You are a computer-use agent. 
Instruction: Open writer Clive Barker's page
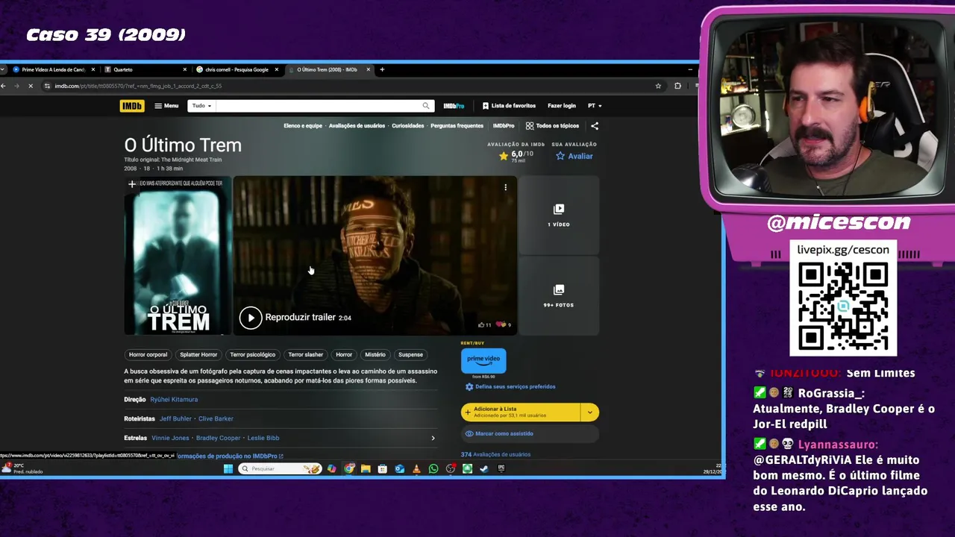tap(216, 419)
